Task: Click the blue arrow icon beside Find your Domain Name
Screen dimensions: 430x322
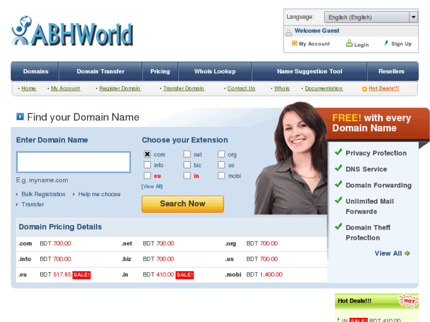Action: click(20, 117)
